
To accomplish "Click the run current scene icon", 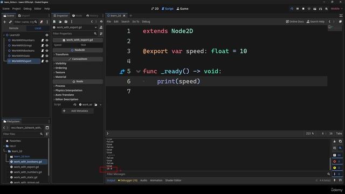I will click(315, 9).
